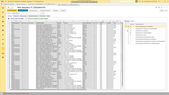Click the orange triangle sidebar icon

(3, 53)
